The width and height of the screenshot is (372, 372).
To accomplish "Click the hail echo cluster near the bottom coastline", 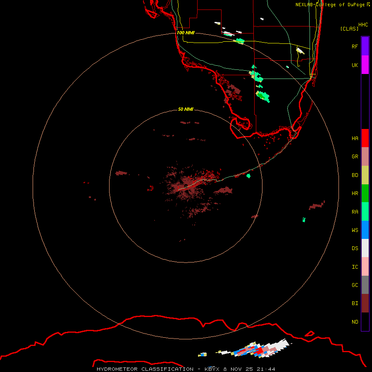I will (x=260, y=350).
